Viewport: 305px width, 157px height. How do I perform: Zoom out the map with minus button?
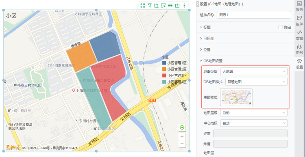coord(182,144)
